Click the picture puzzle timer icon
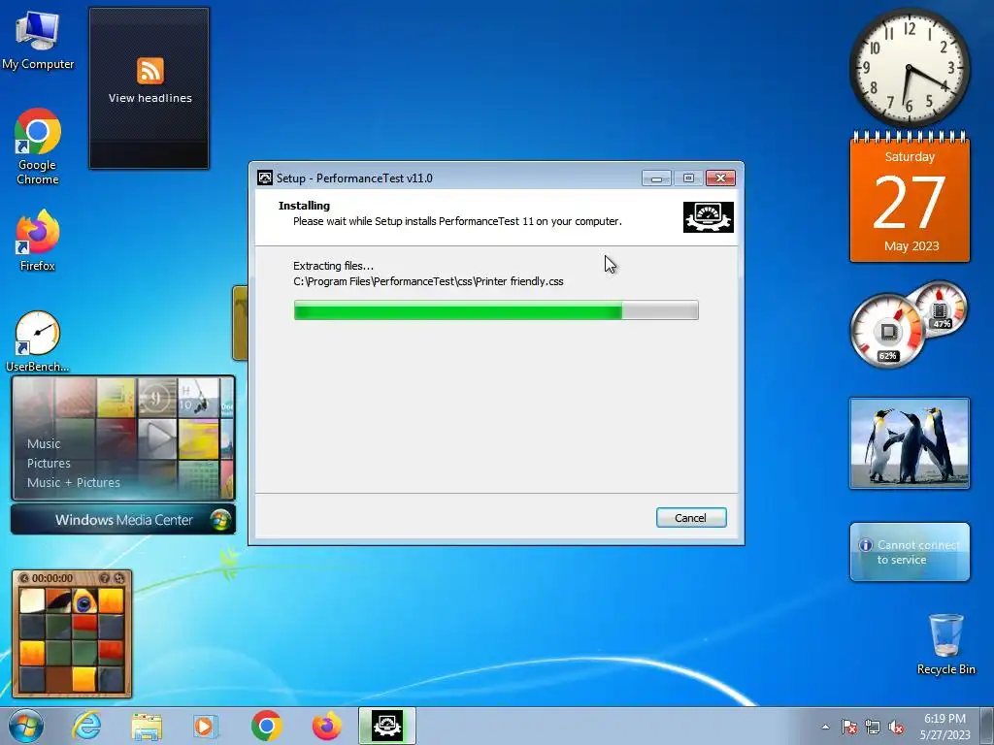 24,578
